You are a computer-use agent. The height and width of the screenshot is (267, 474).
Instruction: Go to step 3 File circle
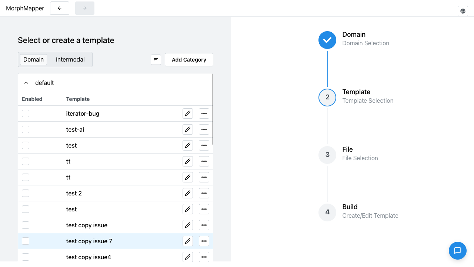[x=327, y=155]
